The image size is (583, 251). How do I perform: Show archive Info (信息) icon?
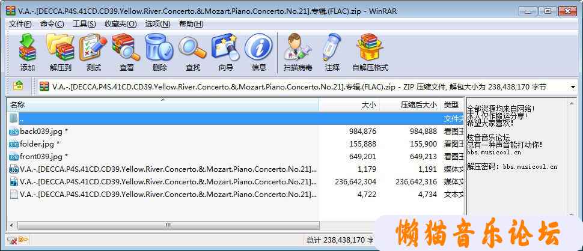click(x=259, y=47)
